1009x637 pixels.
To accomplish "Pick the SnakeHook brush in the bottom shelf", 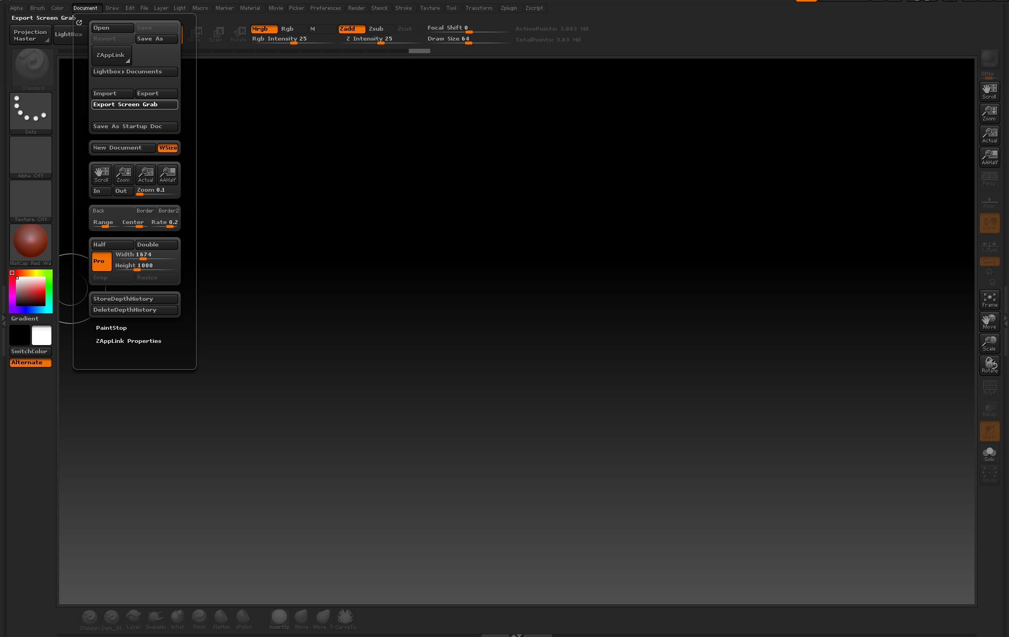I will pos(156,619).
